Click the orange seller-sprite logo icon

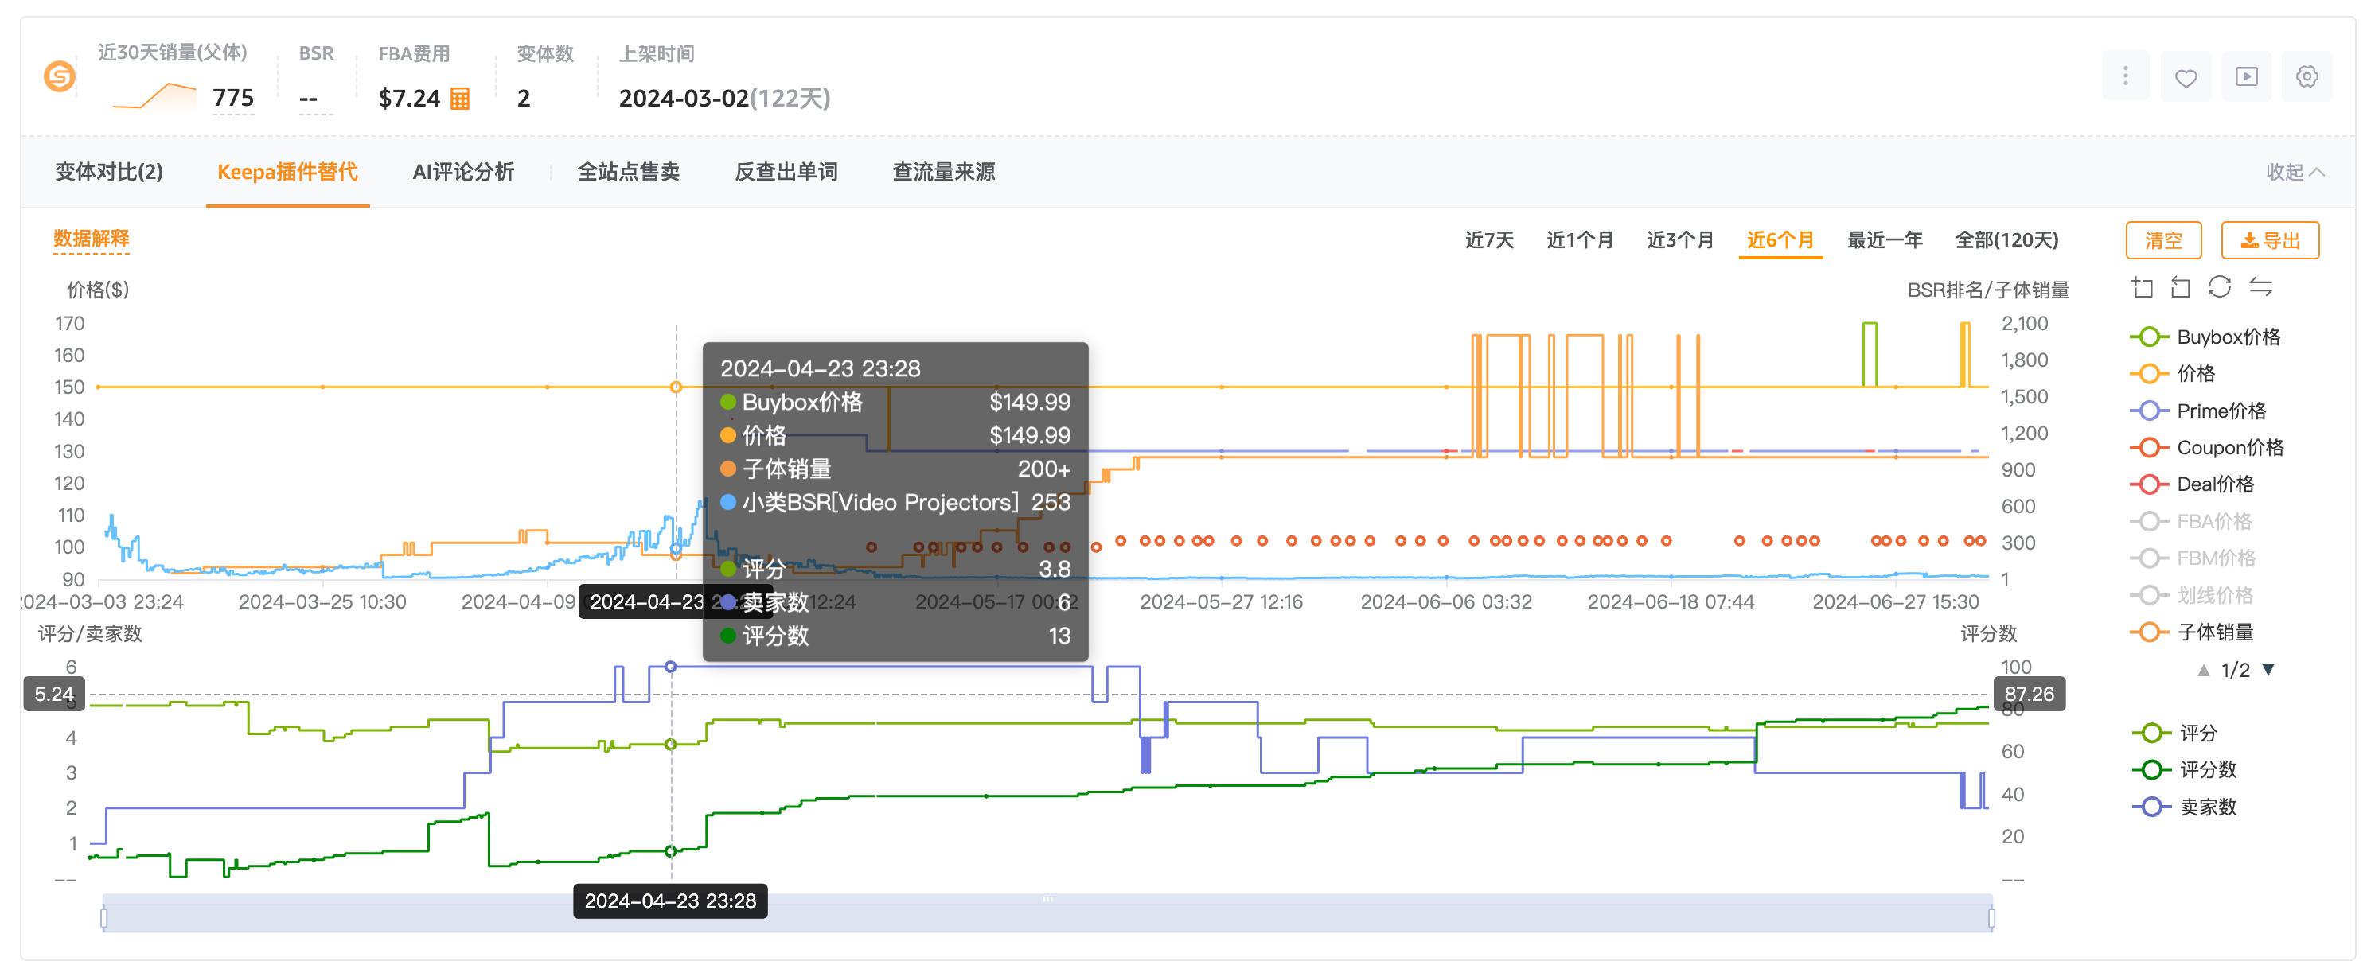pyautogui.click(x=60, y=76)
